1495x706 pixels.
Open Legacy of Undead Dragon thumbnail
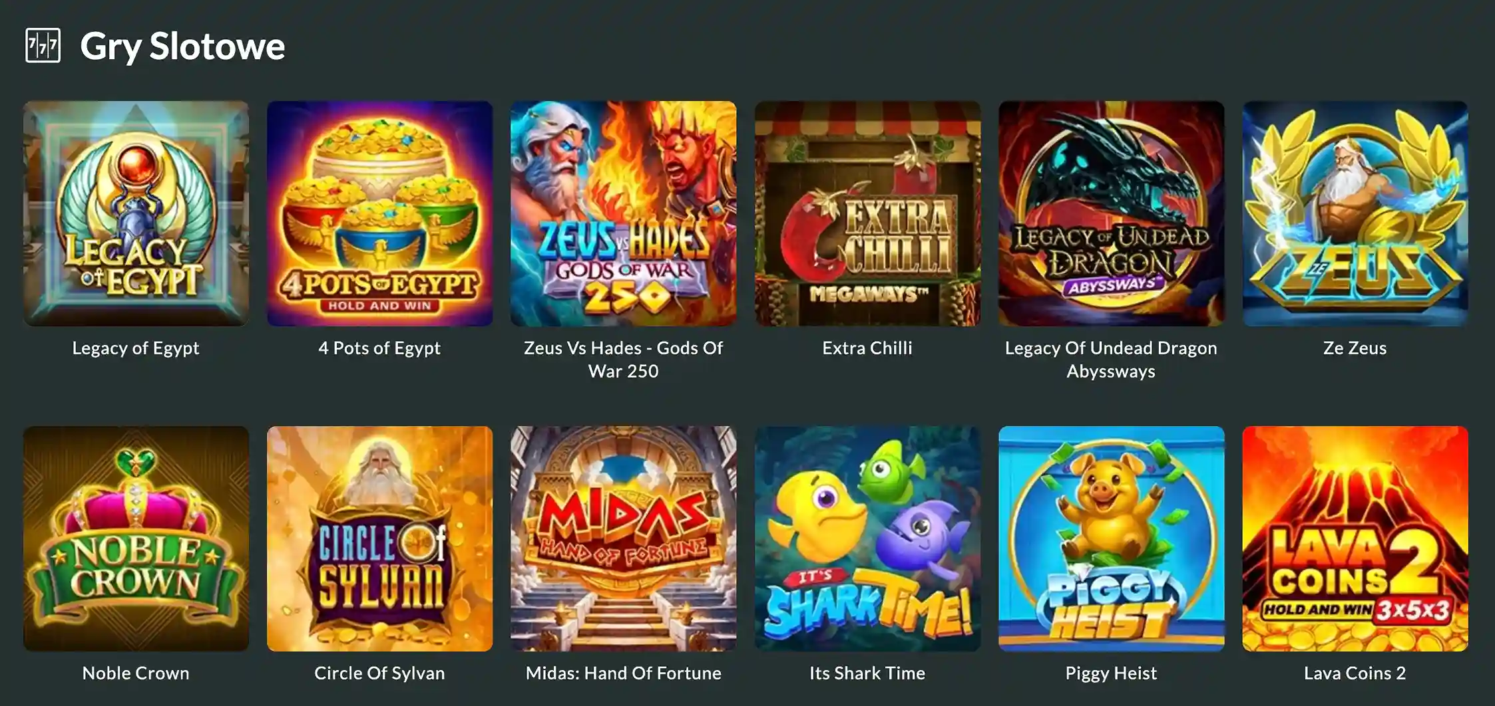pyautogui.click(x=1111, y=213)
